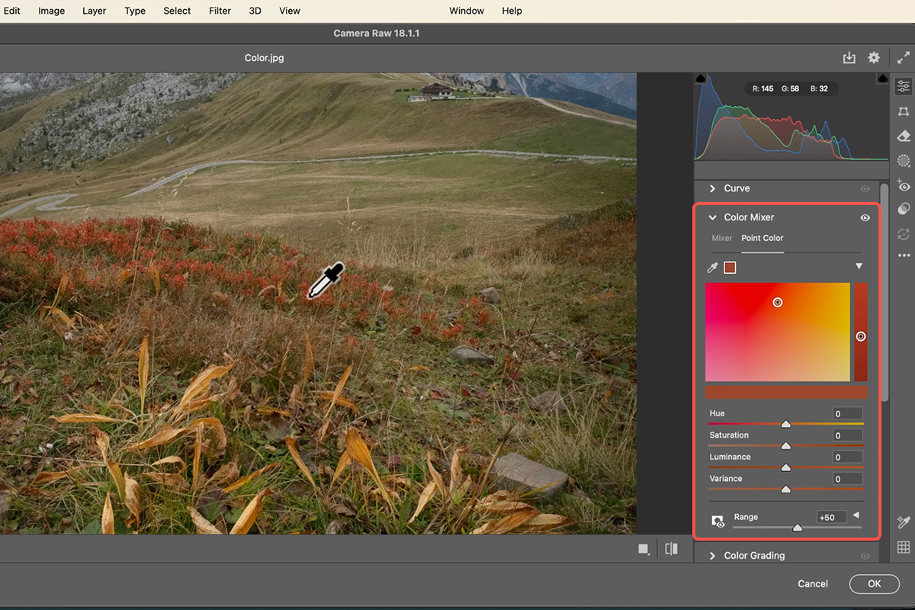915x610 pixels.
Task: Collapse the Color Mixer panel
Action: coord(712,217)
